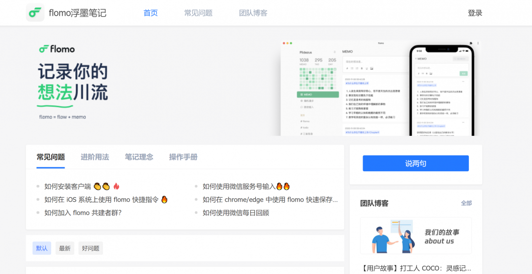Select the 最新 sort filter
Image resolution: width=532 pixels, height=274 pixels.
(65, 248)
